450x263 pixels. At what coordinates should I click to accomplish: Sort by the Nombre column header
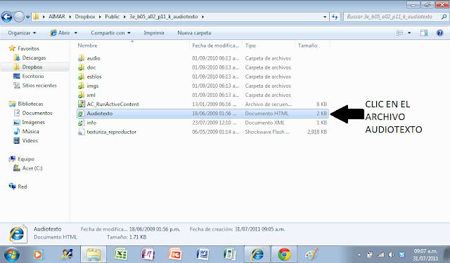87,46
